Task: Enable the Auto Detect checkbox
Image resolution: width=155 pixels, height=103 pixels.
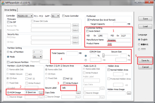Action: point(88,31)
